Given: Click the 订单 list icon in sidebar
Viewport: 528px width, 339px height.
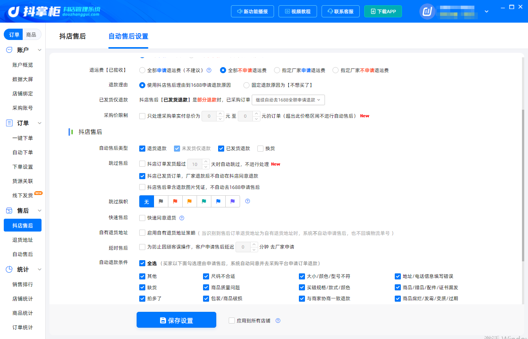Looking at the screenshot, I should 9,123.
